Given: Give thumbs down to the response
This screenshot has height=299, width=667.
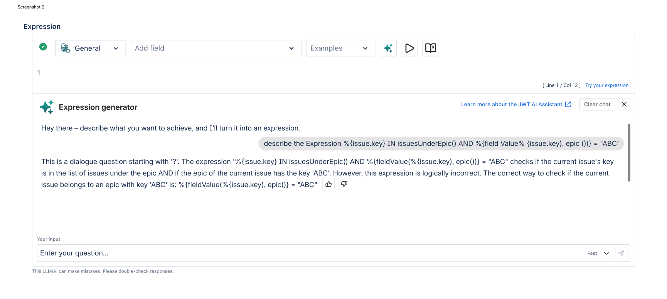Looking at the screenshot, I should [x=344, y=184].
